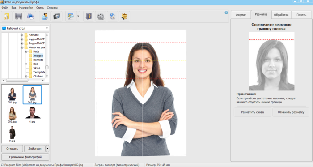Click the Открыть button
Image resolution: width=313 pixels, height=167 pixels.
[12, 149]
